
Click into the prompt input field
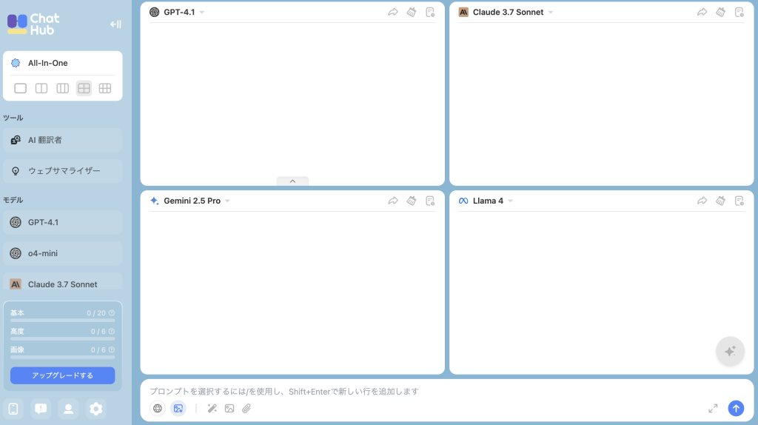tap(447, 392)
